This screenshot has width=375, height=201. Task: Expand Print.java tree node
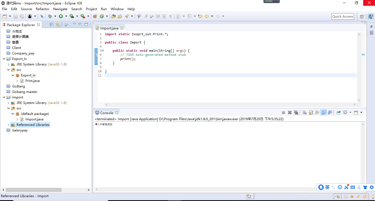tap(17, 81)
